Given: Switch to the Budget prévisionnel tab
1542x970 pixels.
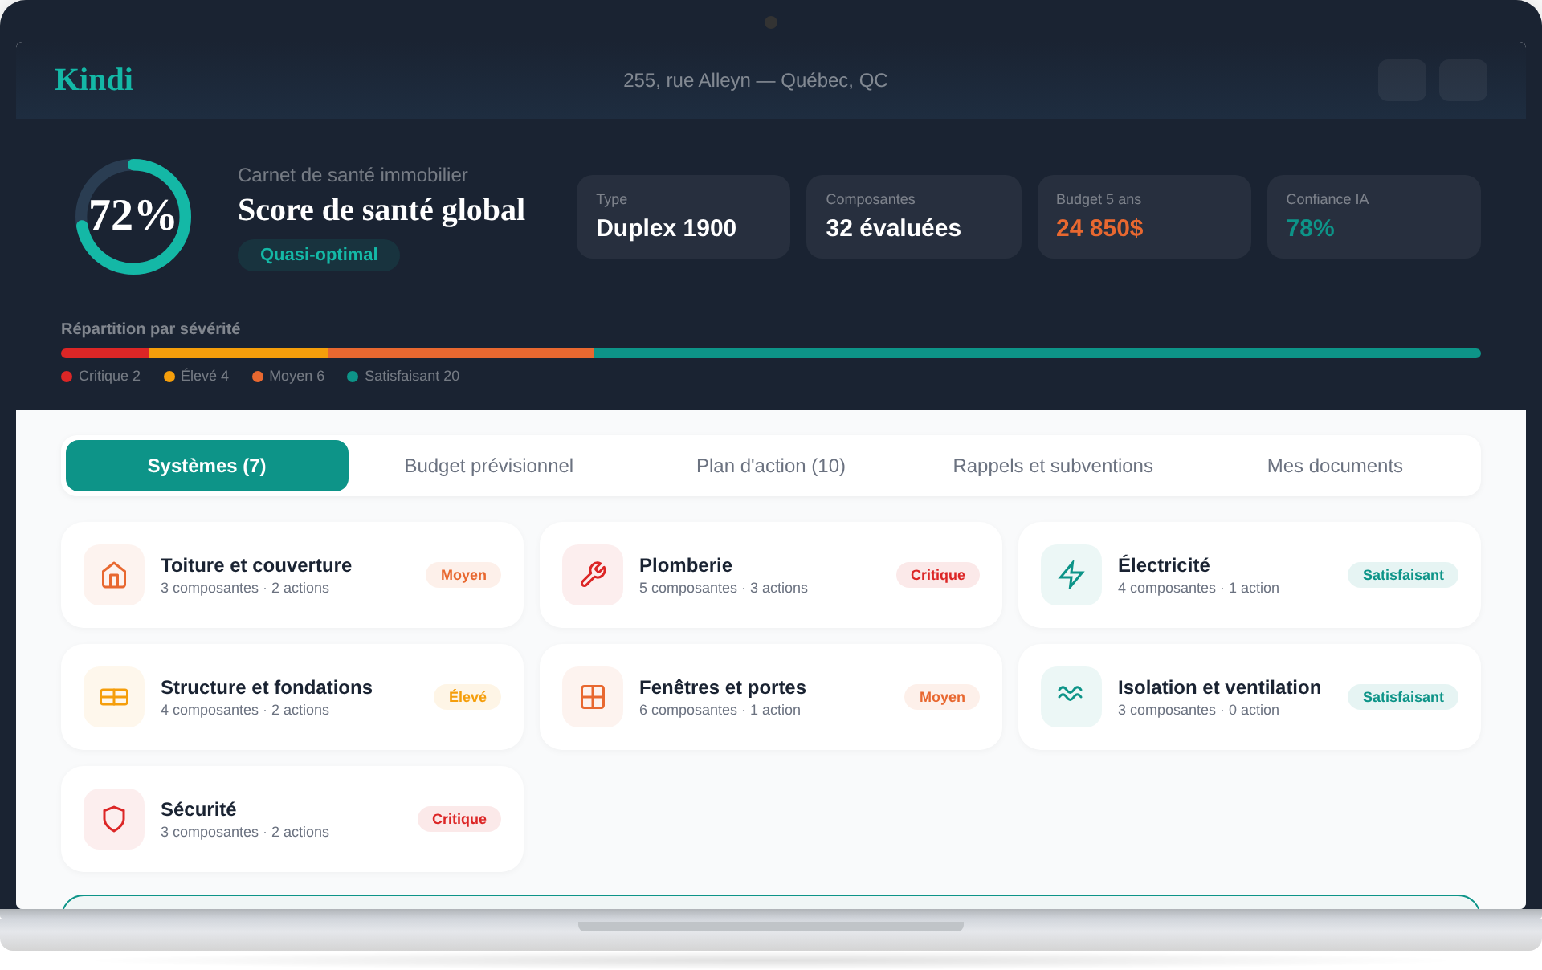Looking at the screenshot, I should pos(488,466).
